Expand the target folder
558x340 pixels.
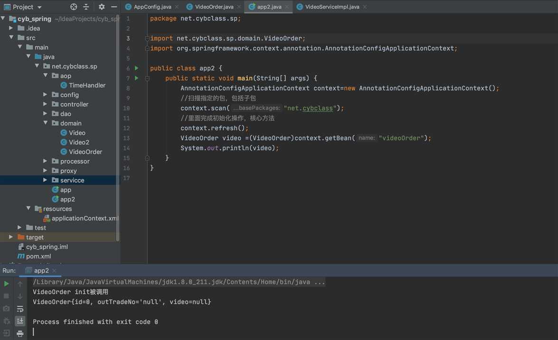pyautogui.click(x=11, y=237)
